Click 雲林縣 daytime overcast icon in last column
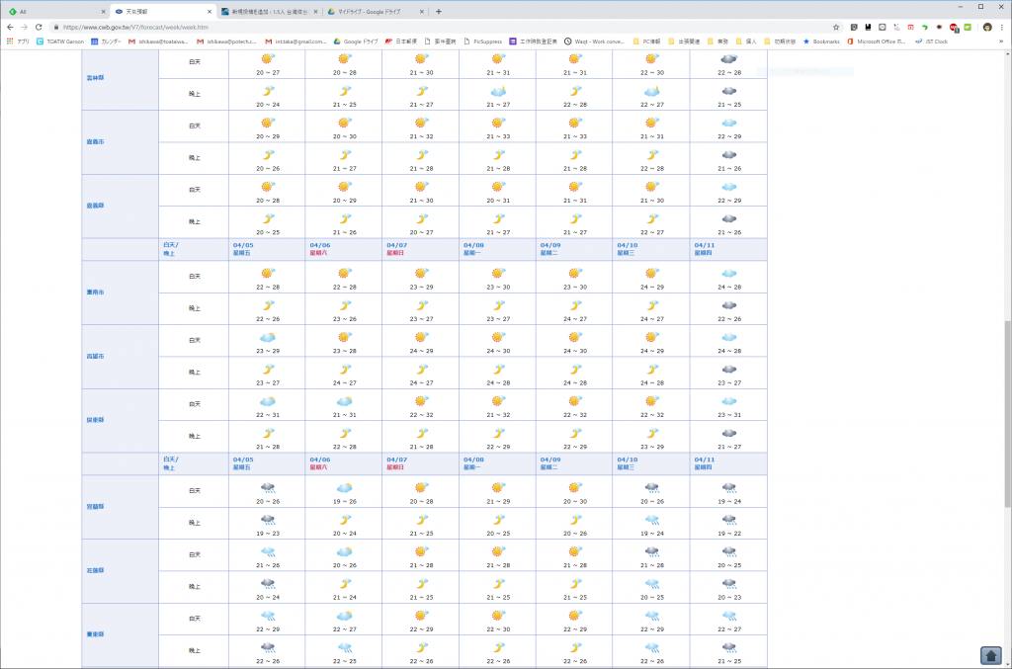 point(729,58)
